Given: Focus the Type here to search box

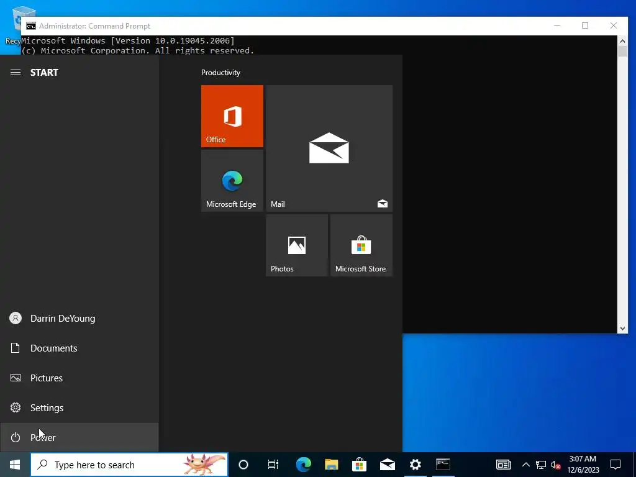Looking at the screenshot, I should 129,465.
